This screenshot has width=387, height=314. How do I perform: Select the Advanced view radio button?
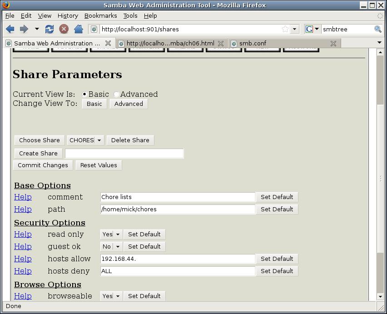tap(117, 95)
